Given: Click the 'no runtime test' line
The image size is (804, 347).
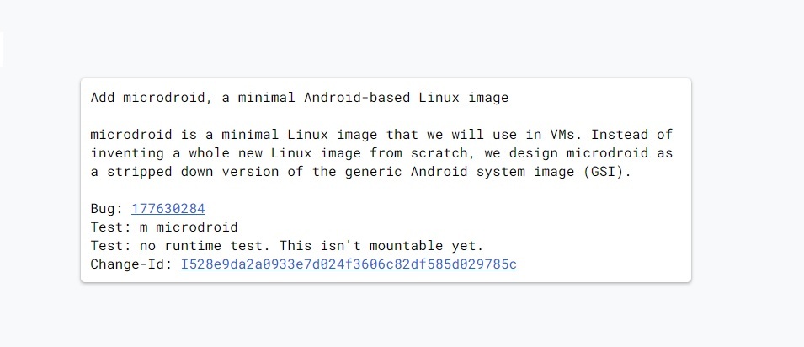Looking at the screenshot, I should (x=286, y=246).
